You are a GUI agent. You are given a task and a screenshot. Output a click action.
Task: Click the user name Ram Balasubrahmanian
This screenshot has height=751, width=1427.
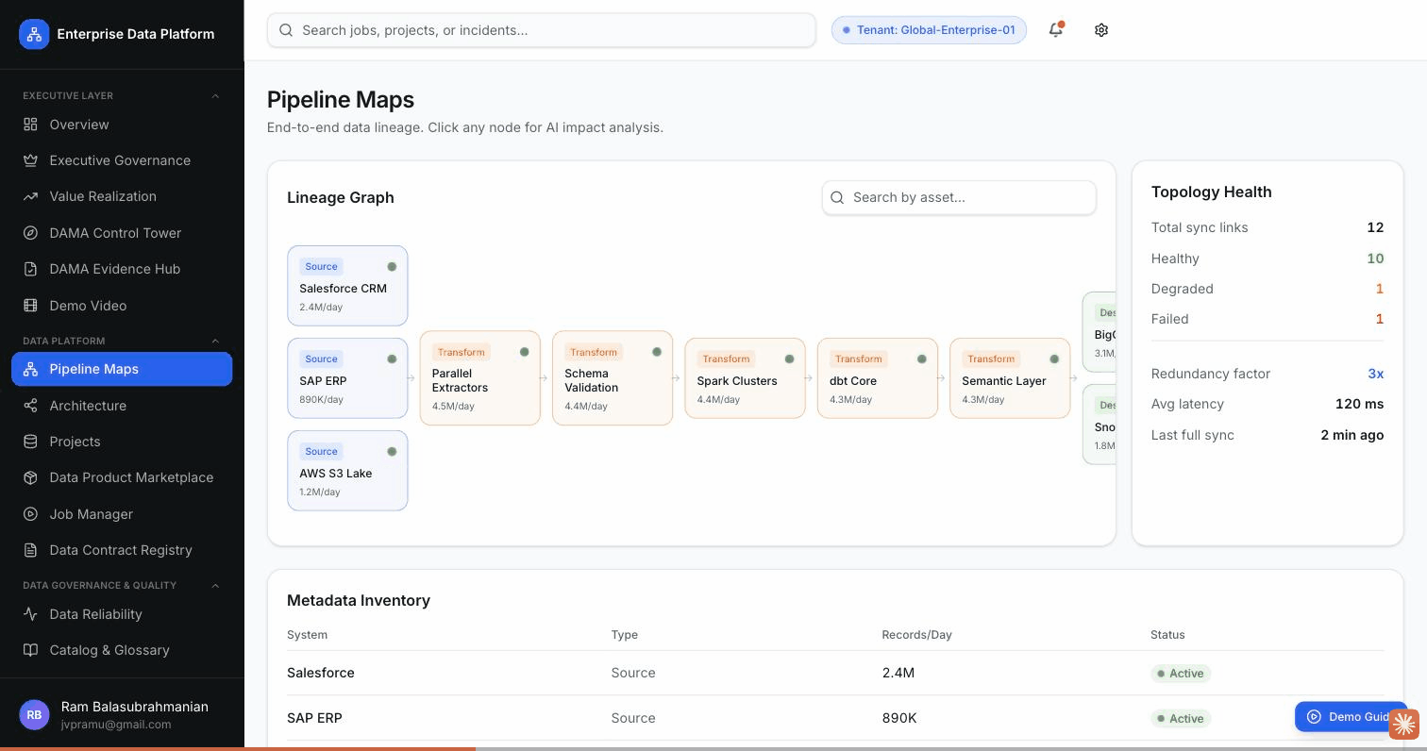point(135,707)
